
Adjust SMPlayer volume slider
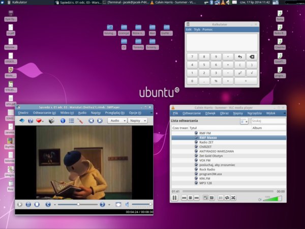point(142,204)
